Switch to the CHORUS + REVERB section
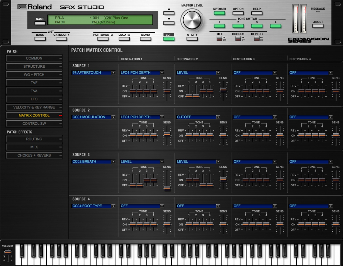 34,155
